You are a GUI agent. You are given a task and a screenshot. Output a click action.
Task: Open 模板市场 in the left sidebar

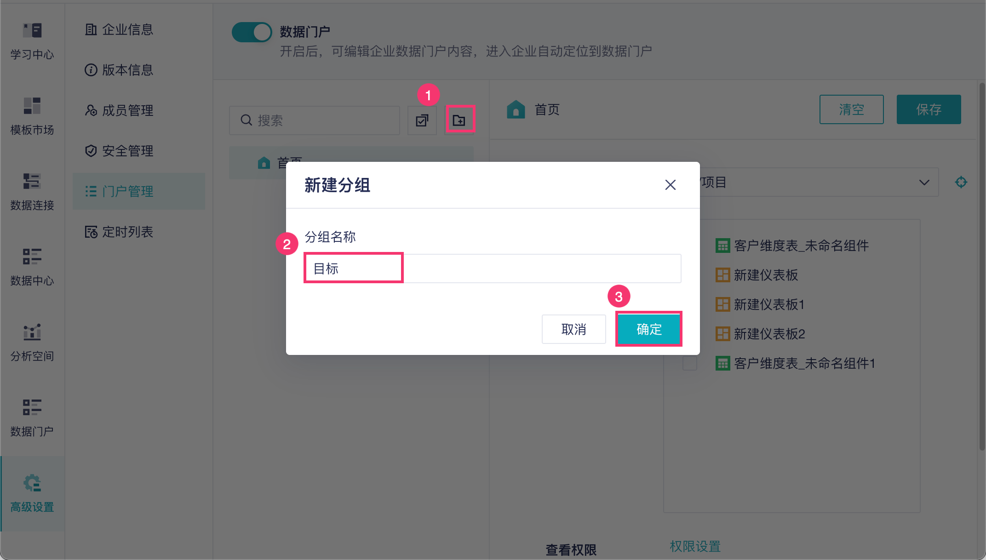[x=32, y=116]
